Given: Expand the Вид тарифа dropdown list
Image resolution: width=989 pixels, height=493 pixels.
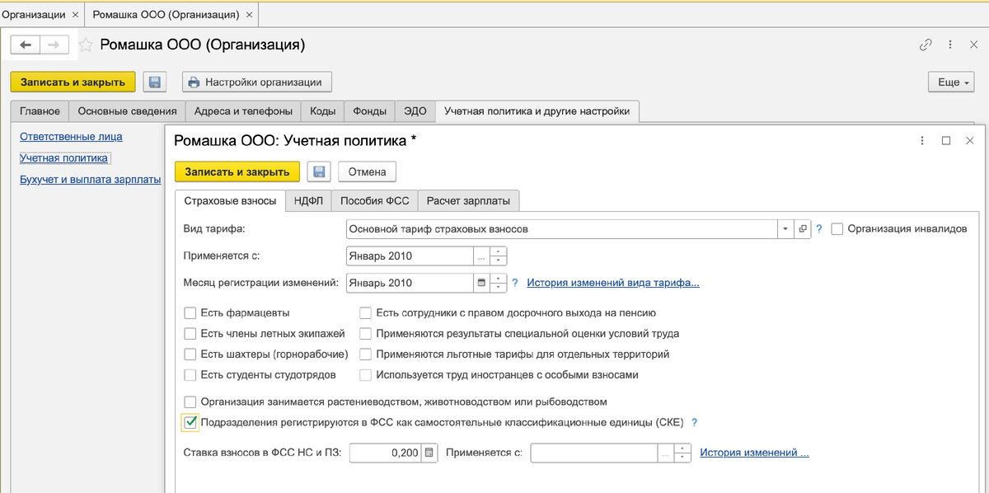Looking at the screenshot, I should click(786, 228).
